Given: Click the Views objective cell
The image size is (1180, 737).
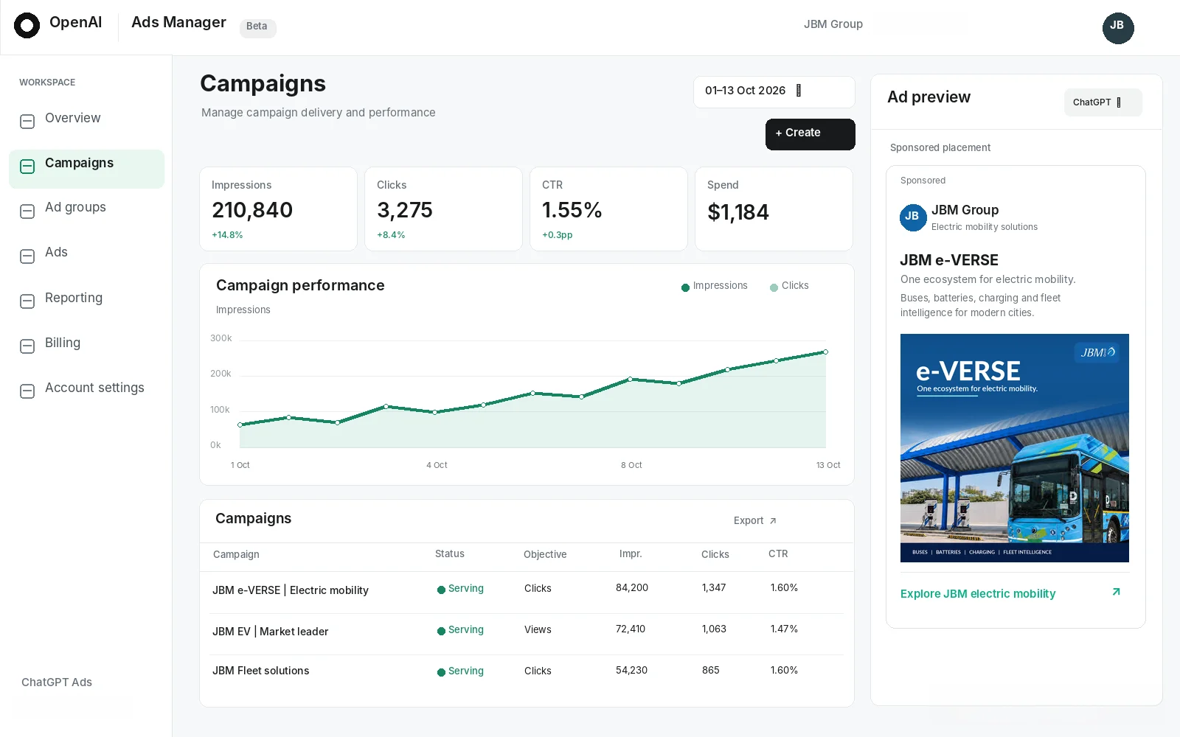Looking at the screenshot, I should 538,629.
